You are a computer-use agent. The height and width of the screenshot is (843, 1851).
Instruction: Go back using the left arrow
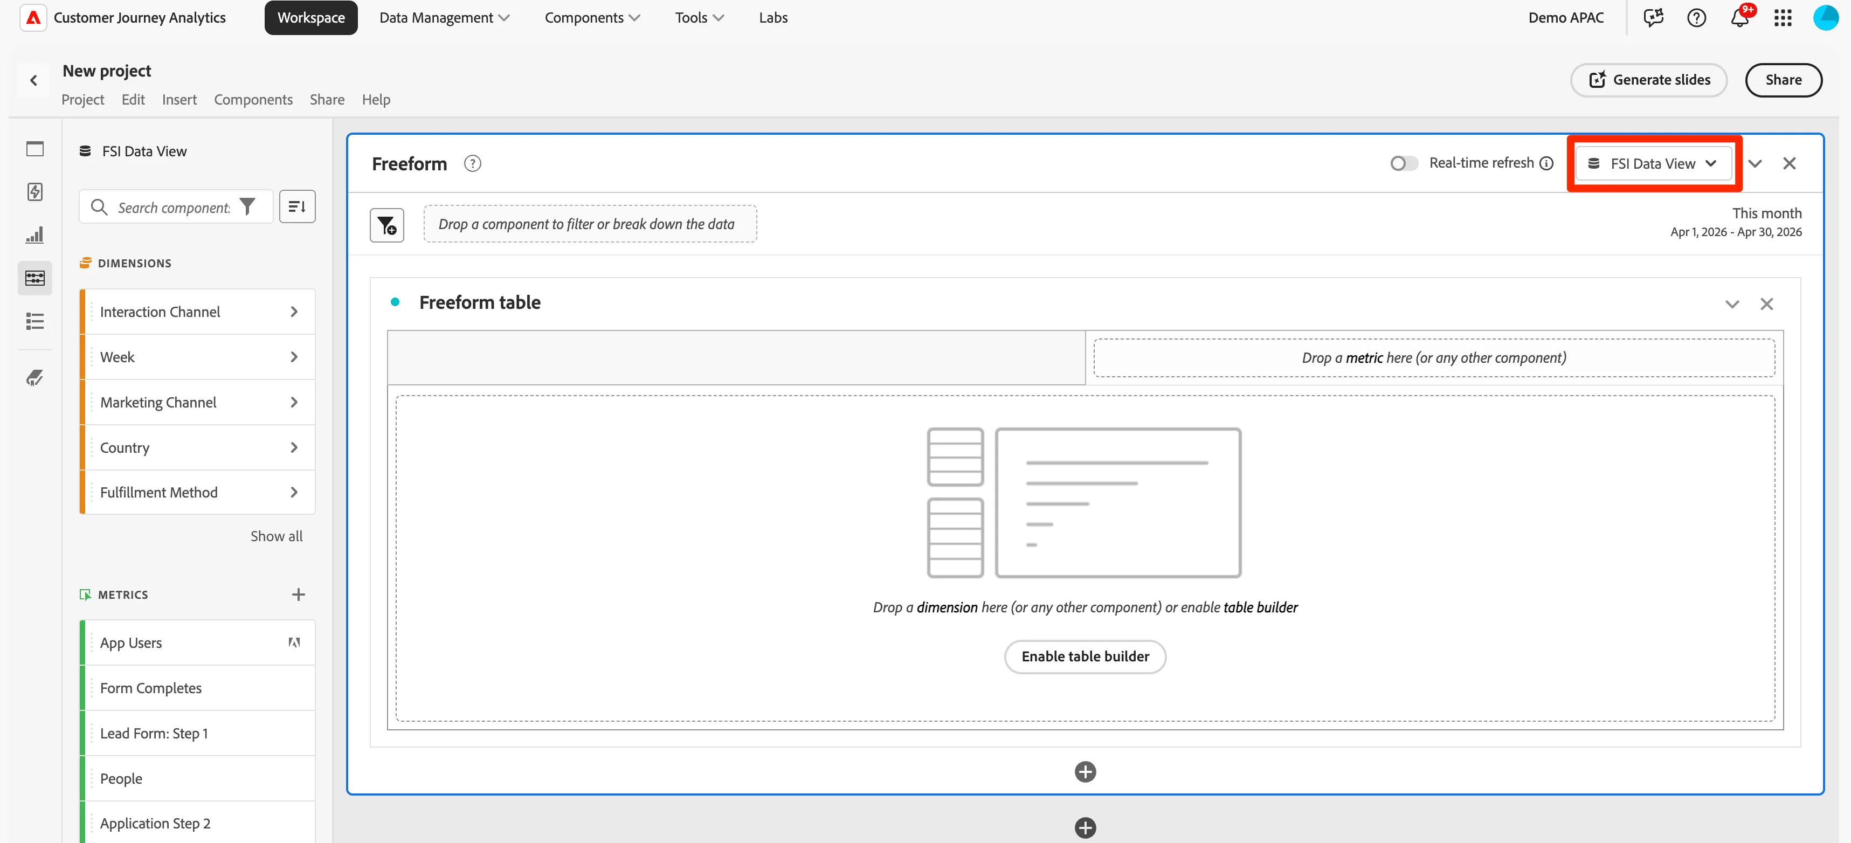click(33, 80)
